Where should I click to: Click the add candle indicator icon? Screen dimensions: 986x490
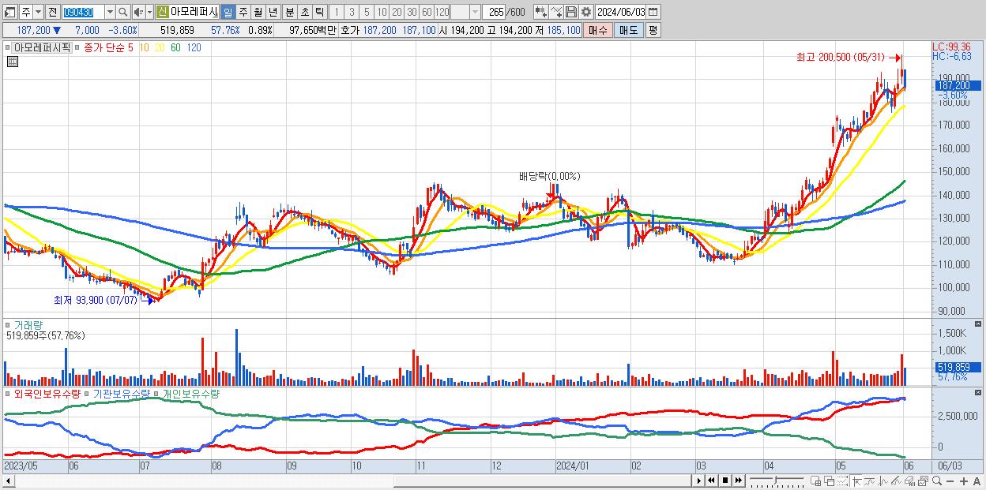(541, 12)
